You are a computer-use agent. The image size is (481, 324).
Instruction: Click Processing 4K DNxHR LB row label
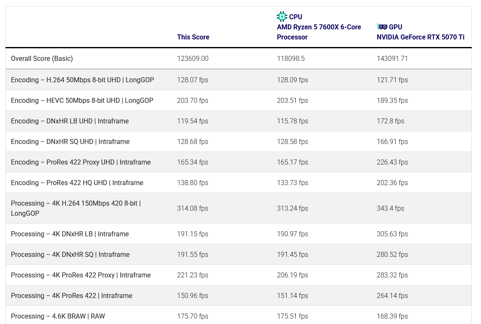click(70, 234)
